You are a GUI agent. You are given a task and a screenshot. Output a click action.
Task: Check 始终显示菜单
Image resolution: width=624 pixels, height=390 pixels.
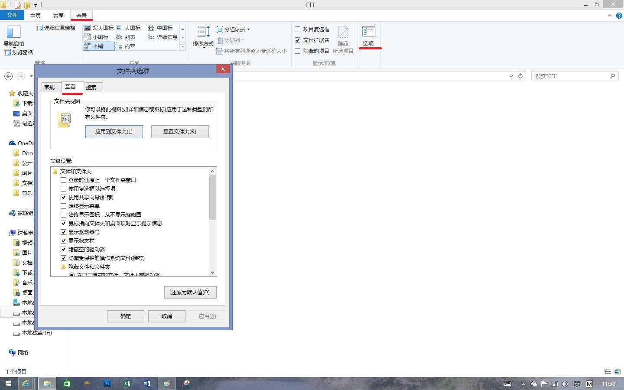[x=64, y=206]
